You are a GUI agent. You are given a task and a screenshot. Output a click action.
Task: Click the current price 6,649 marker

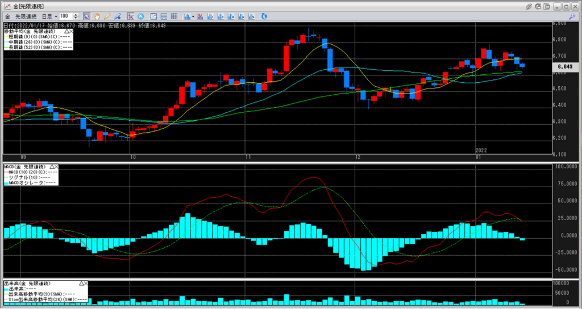564,67
